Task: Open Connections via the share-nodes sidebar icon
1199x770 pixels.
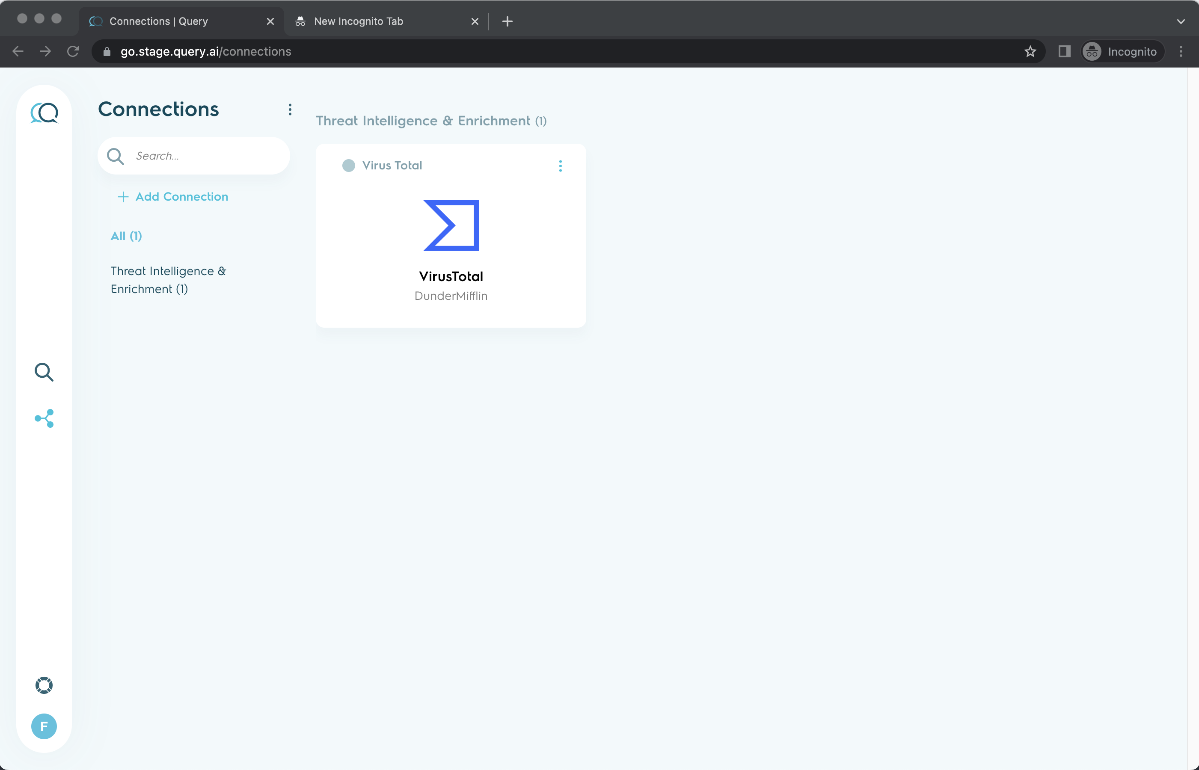Action: pos(44,418)
